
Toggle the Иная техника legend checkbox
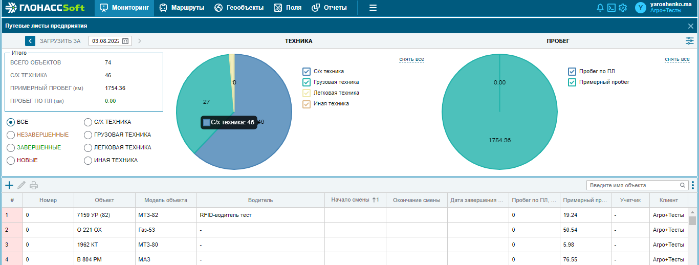click(307, 104)
